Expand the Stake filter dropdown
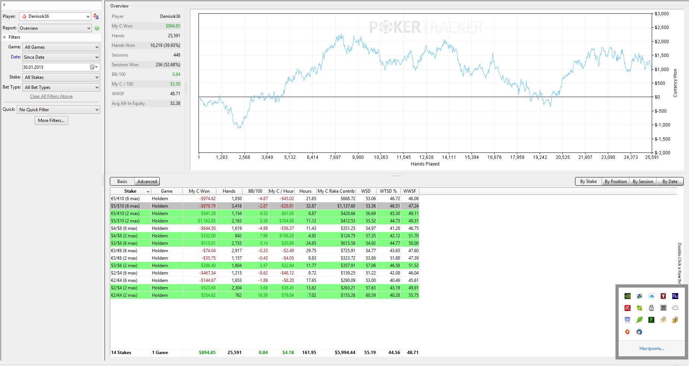This screenshot has width=689, height=366. coord(61,77)
